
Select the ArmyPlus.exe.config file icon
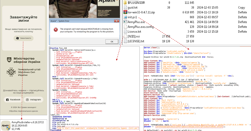click(125, 27)
